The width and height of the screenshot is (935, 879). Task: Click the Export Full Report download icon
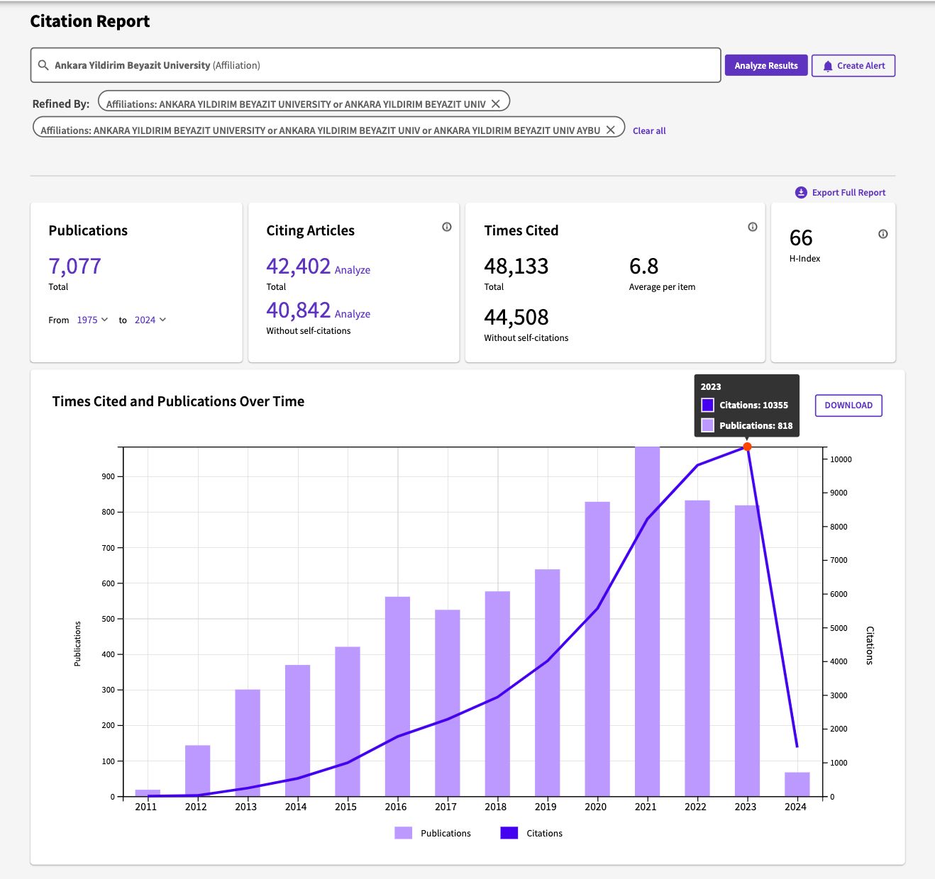pyautogui.click(x=801, y=193)
